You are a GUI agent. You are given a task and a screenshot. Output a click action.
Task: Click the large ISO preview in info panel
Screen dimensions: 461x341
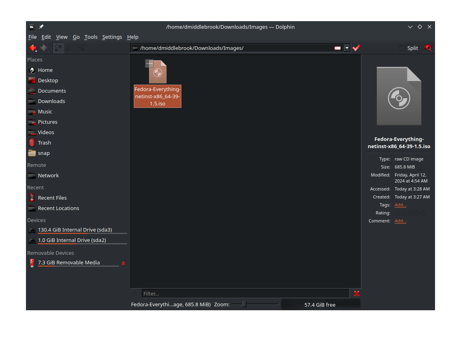click(399, 96)
